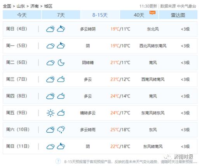
Task: Click night cloudy icon for 周四 (8日)
Action: click(x=61, y=96)
